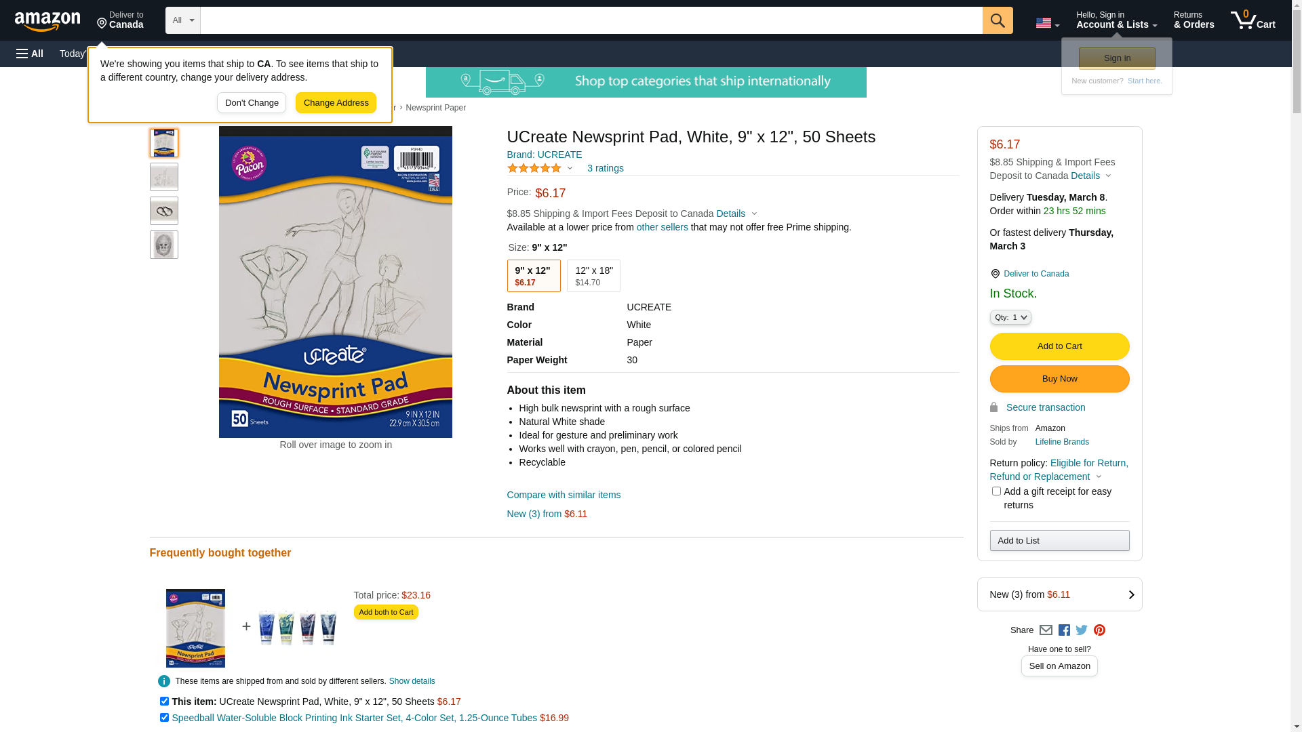Toggle the gift receipt checkbox
Image resolution: width=1302 pixels, height=732 pixels.
click(x=996, y=491)
